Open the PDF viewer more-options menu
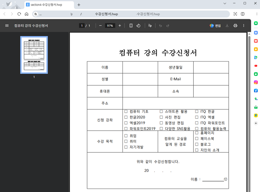This screenshot has height=192, width=260. [x=244, y=26]
